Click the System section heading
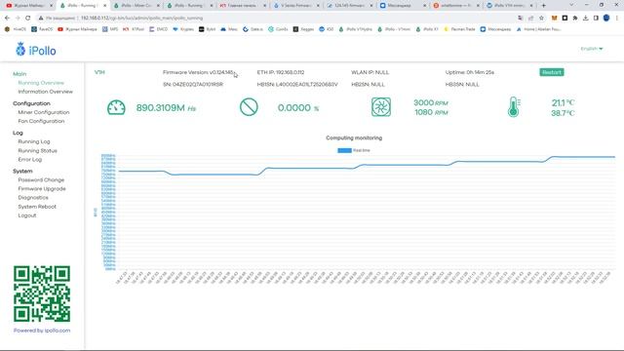 tap(22, 172)
